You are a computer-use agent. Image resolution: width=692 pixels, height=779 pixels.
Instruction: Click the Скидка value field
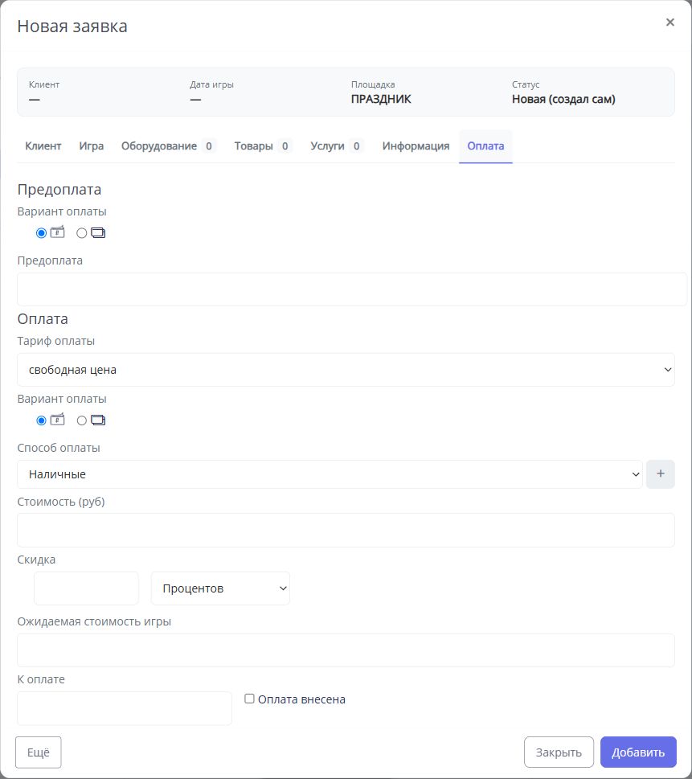click(87, 588)
